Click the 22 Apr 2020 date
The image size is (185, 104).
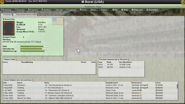[8, 96]
